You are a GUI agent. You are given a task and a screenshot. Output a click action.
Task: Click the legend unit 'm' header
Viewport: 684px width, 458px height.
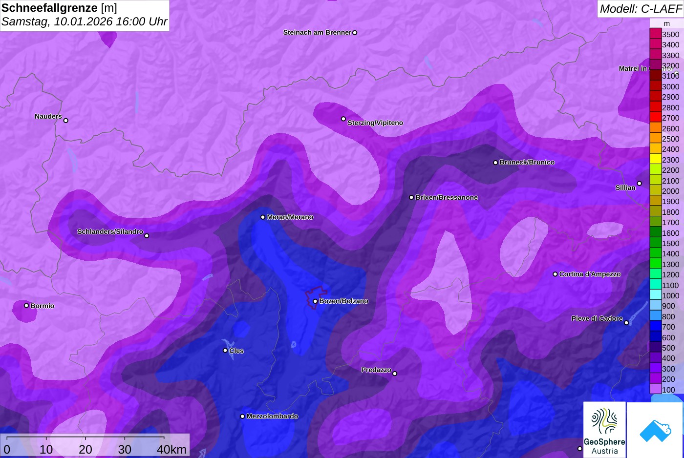[666, 23]
